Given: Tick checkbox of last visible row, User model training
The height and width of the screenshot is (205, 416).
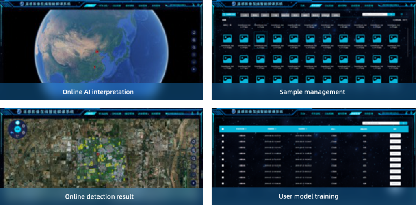Looking at the screenshot, I should [x=223, y=183].
